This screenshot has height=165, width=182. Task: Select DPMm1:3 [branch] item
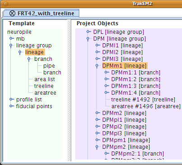[136, 86]
